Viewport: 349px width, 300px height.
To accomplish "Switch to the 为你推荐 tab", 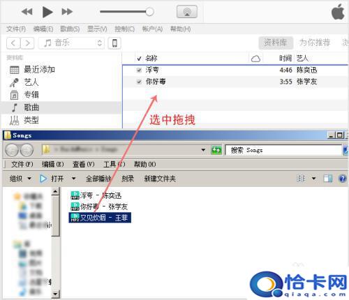I will [x=315, y=43].
